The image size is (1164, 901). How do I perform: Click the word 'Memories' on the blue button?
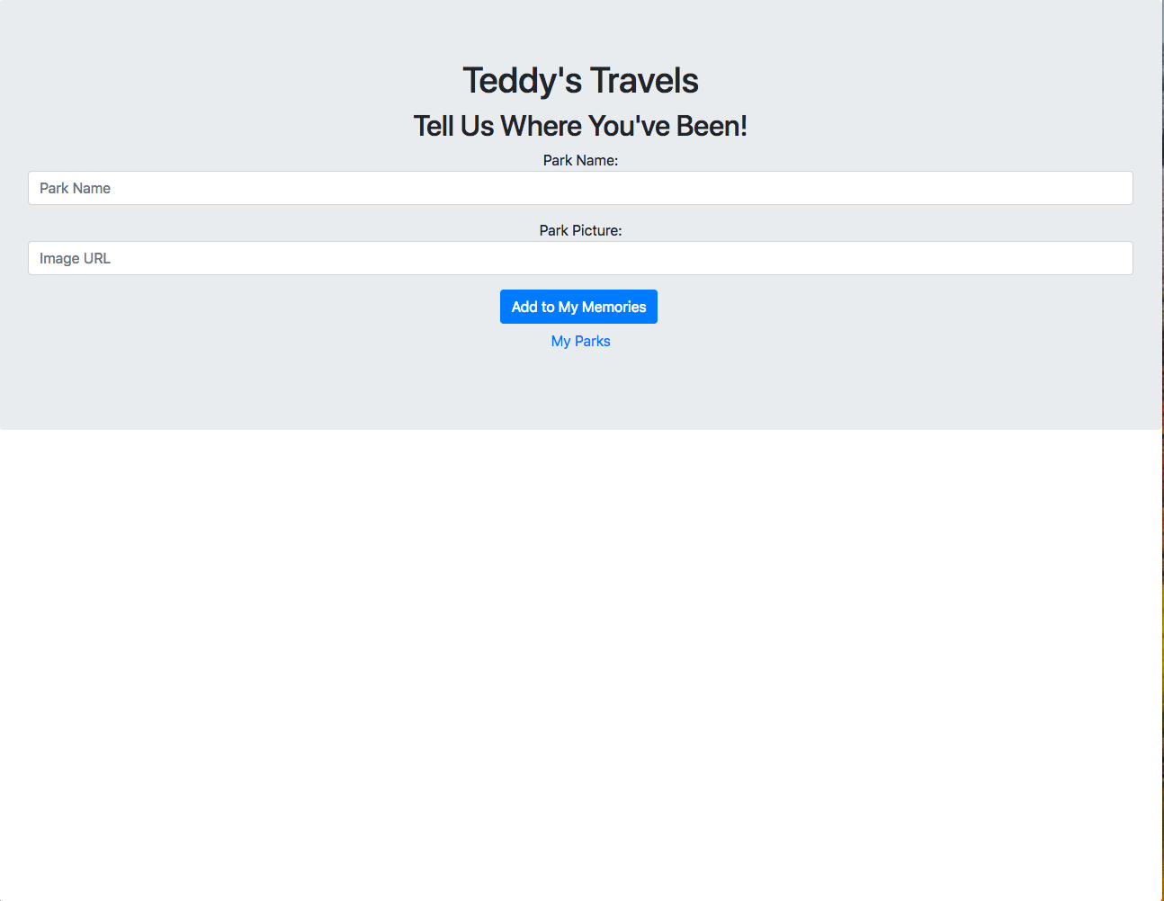(613, 307)
